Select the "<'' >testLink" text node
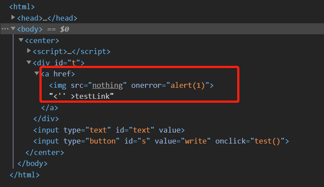 pos(81,96)
